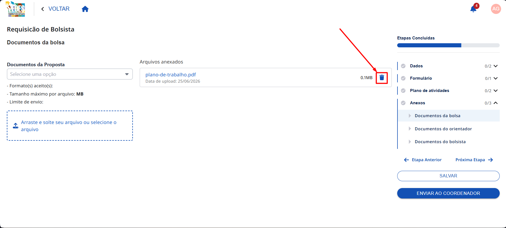Click the Tamanho máximo por arquivo text
Image resolution: width=506 pixels, height=228 pixels.
tap(45, 94)
